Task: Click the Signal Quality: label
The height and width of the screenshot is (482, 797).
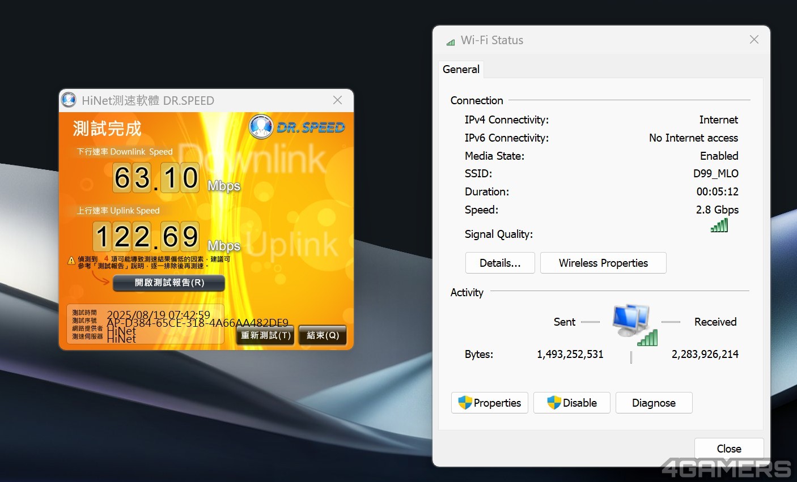Action: (498, 234)
